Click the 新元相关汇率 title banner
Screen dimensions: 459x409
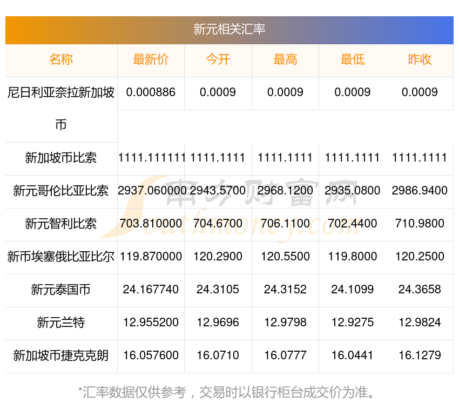(229, 29)
